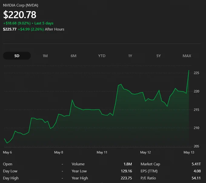Click the EPS (TTM) label
206x183 pixels.
[149, 171]
